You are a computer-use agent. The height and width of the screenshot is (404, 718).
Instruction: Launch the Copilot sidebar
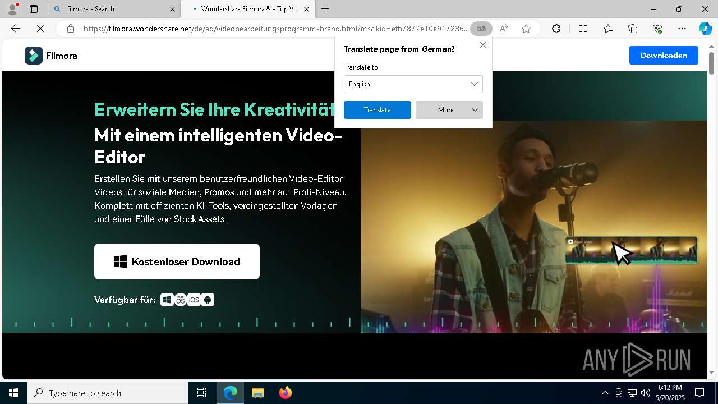[x=705, y=29]
